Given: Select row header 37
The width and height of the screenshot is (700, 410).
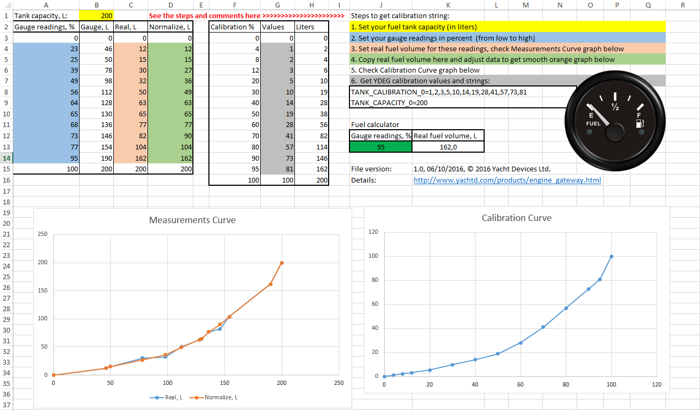Looking at the screenshot, I should [x=6, y=405].
